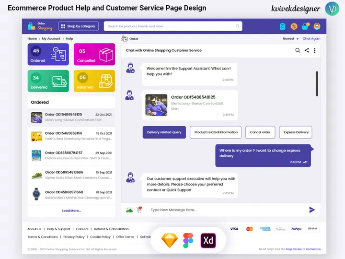
Task: Attach a product using cart heart icon
Action: coord(139,210)
